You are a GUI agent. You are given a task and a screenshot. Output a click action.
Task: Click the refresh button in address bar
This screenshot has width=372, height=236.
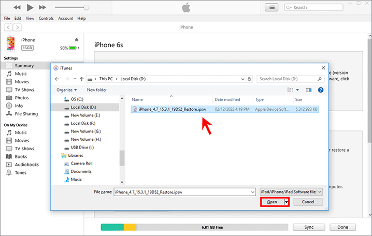coord(249,79)
